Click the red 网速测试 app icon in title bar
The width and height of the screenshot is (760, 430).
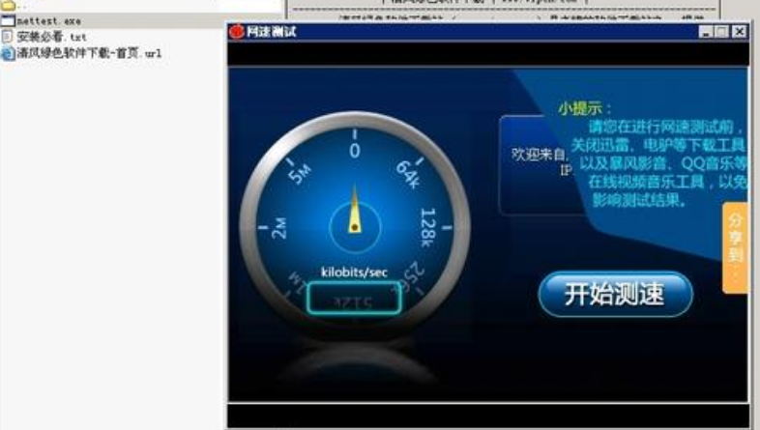pyautogui.click(x=237, y=32)
